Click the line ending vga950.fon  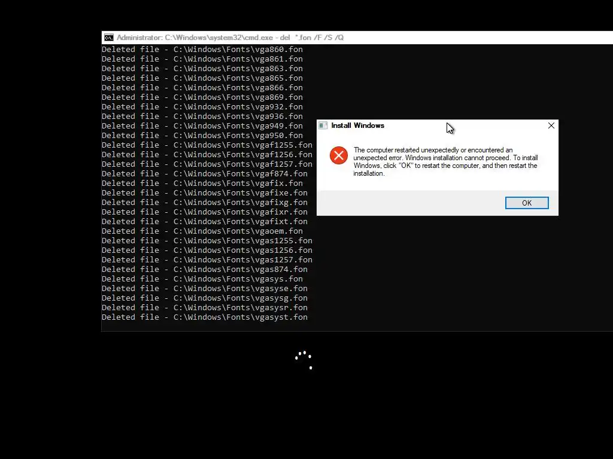202,136
